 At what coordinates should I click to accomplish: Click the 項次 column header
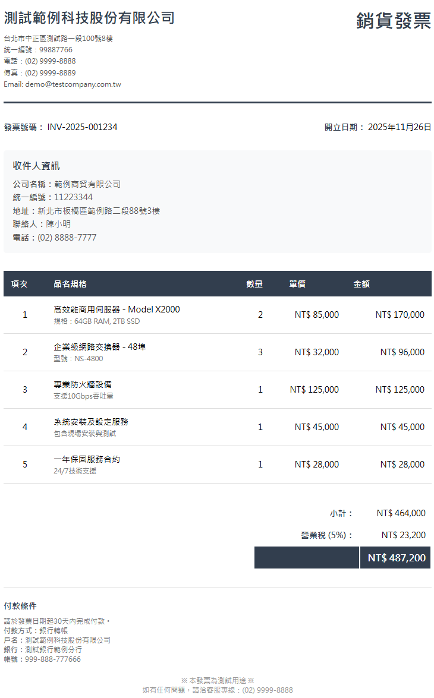click(19, 284)
